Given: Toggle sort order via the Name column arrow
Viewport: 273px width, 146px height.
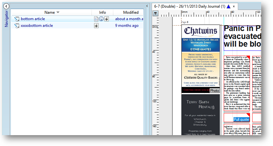Looking at the screenshot, I should click(x=58, y=12).
